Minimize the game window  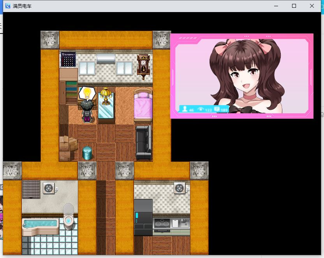pos(276,6)
